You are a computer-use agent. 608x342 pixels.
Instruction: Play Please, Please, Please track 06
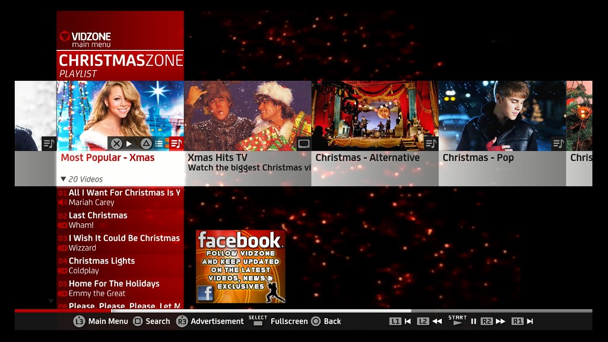(120, 306)
